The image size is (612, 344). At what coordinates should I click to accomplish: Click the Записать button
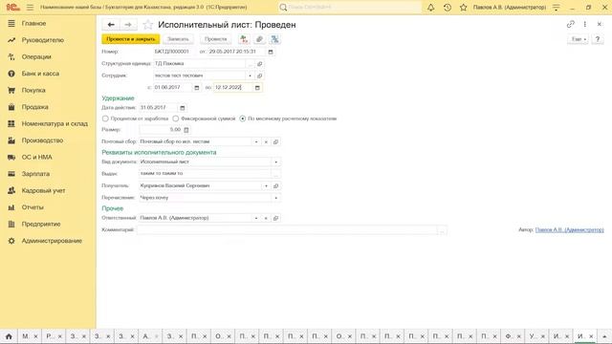(178, 39)
